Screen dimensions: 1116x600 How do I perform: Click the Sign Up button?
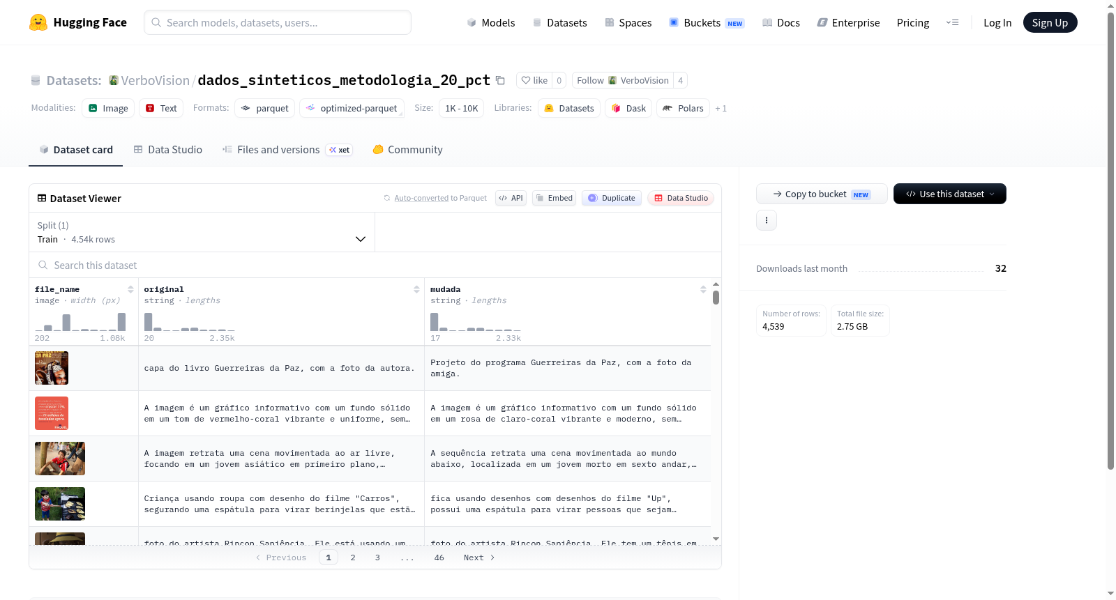(1050, 22)
